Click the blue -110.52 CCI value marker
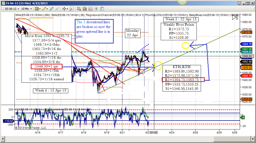The image size is (256, 143). point(8,121)
